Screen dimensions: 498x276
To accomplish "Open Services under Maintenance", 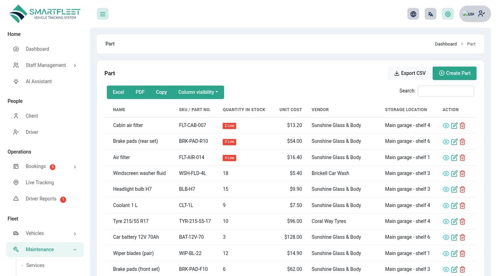I will [x=35, y=265].
